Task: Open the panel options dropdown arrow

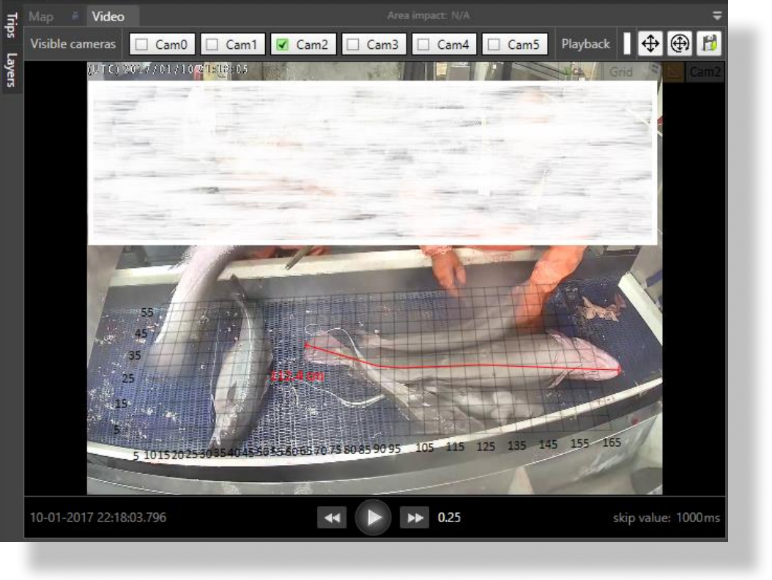Action: click(716, 15)
